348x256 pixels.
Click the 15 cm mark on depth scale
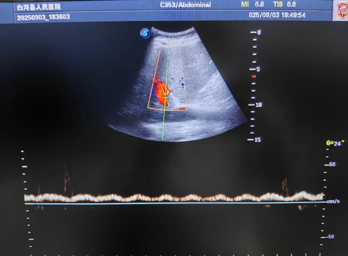pos(258,140)
